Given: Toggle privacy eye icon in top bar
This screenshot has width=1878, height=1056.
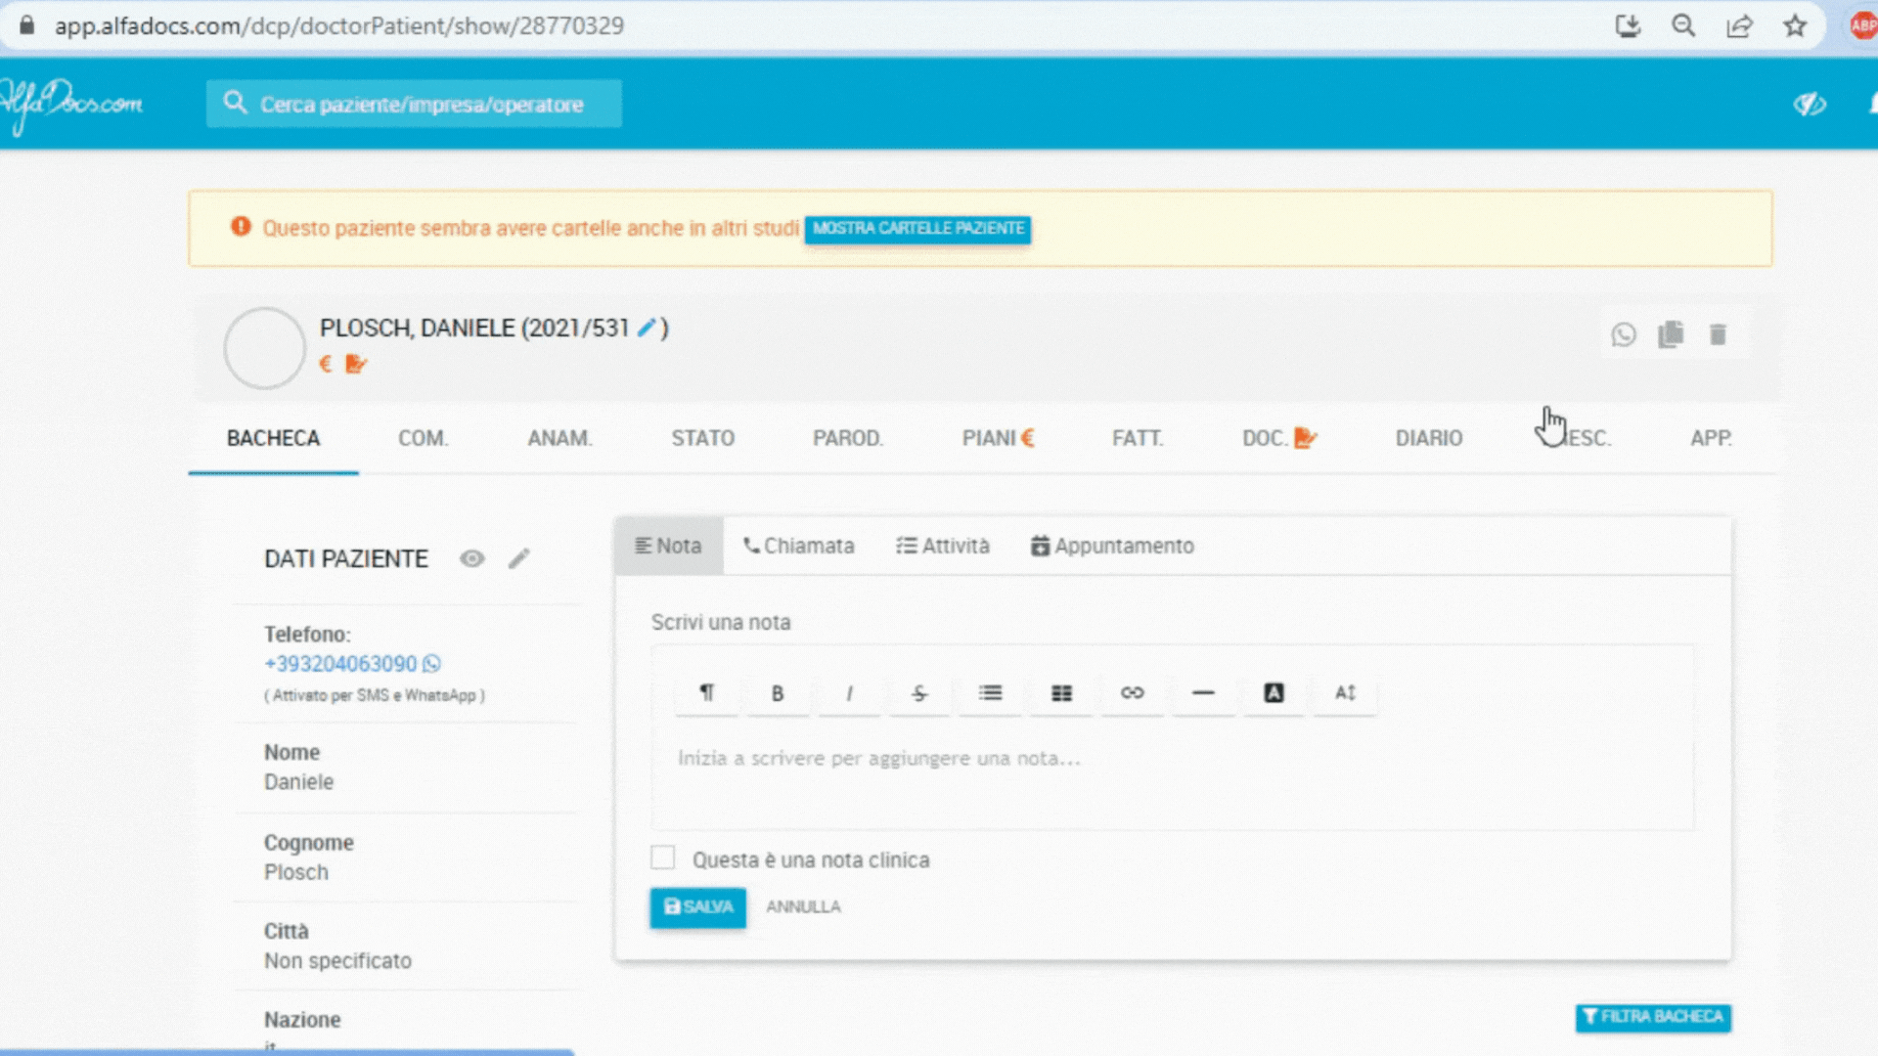Looking at the screenshot, I should (x=1809, y=104).
